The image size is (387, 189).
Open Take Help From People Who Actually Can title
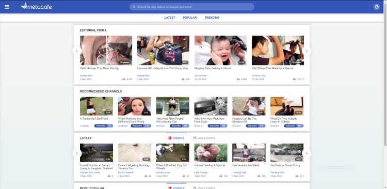click(170, 120)
